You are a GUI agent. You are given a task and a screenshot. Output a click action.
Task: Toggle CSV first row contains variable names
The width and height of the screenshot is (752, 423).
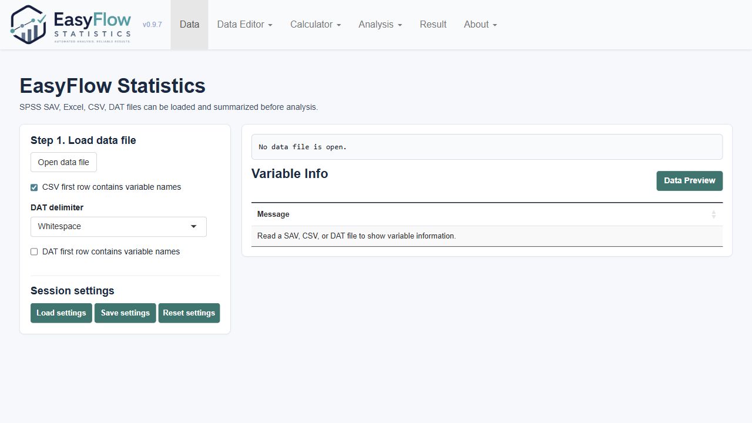(x=34, y=187)
